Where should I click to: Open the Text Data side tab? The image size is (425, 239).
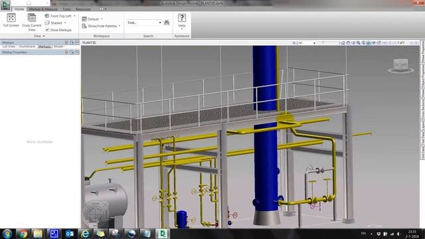point(422,139)
